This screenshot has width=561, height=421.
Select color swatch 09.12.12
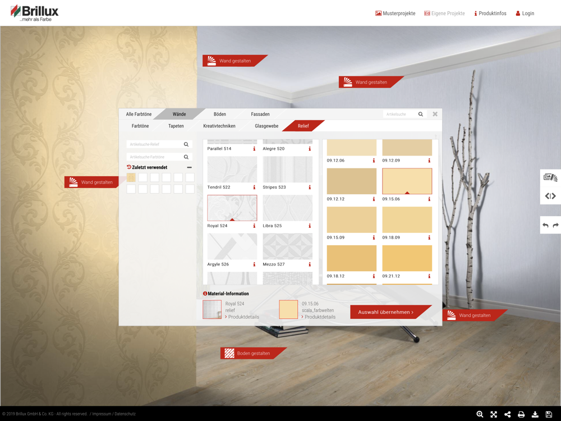click(x=351, y=181)
